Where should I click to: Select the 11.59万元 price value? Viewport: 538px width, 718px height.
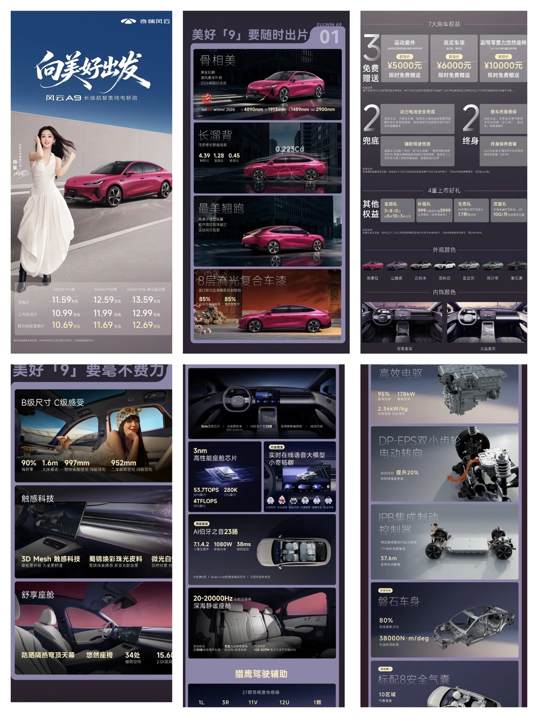click(x=65, y=300)
